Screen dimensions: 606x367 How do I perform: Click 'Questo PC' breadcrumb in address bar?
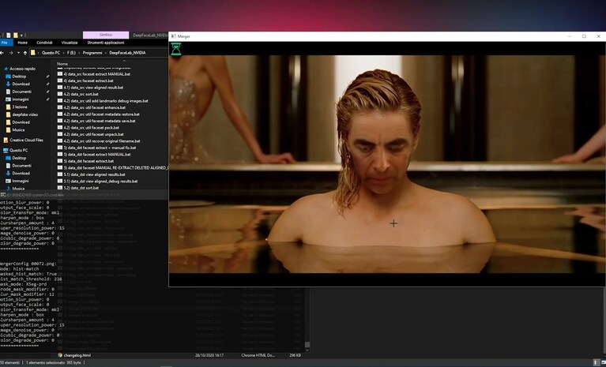click(x=51, y=53)
